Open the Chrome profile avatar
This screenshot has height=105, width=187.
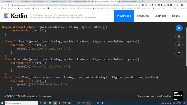point(182,5)
